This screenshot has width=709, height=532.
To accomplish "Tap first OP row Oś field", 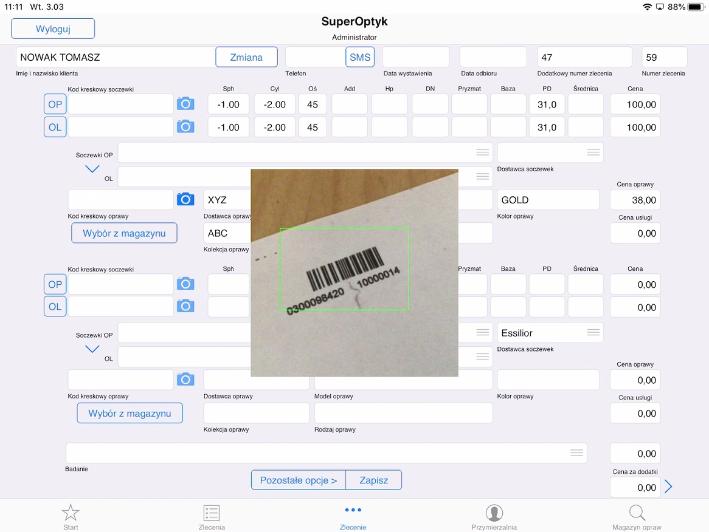I will (313, 104).
